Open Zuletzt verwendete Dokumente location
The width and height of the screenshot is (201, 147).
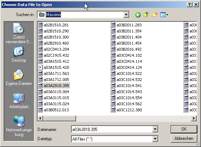[19, 33]
